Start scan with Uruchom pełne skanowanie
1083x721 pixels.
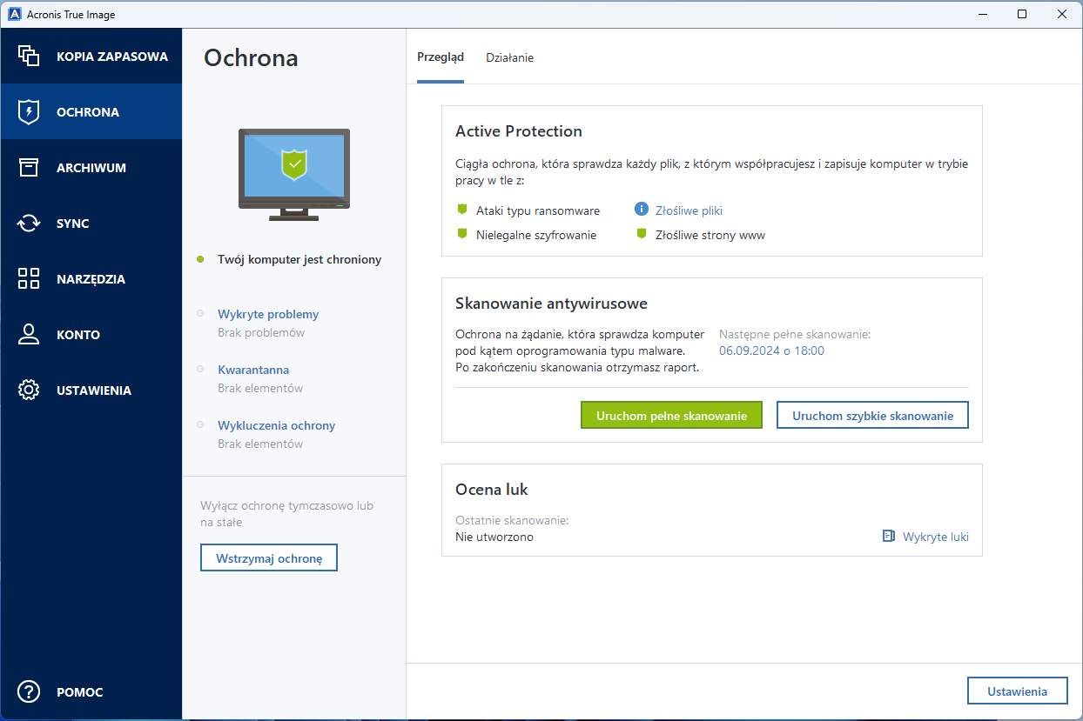point(671,416)
